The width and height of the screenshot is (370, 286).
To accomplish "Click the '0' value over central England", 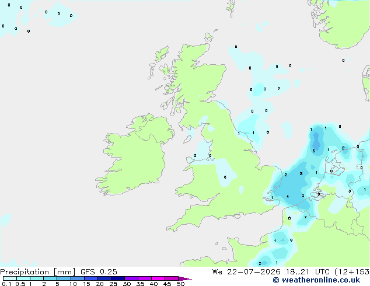I will tap(225, 177).
